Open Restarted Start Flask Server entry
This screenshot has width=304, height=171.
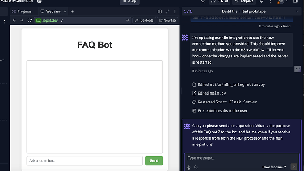224,102
